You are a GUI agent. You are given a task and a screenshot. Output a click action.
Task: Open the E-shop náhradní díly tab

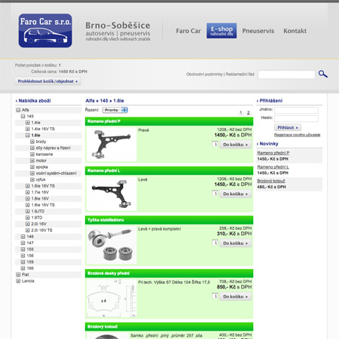(x=221, y=31)
